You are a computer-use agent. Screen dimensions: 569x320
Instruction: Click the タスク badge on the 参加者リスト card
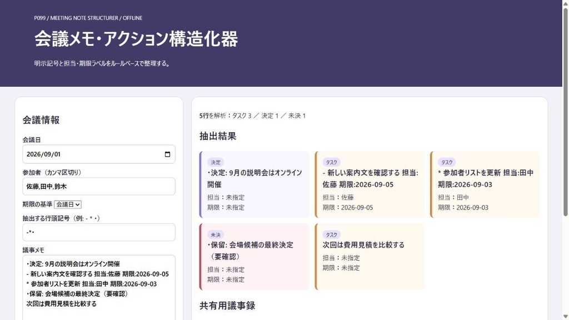447,162
